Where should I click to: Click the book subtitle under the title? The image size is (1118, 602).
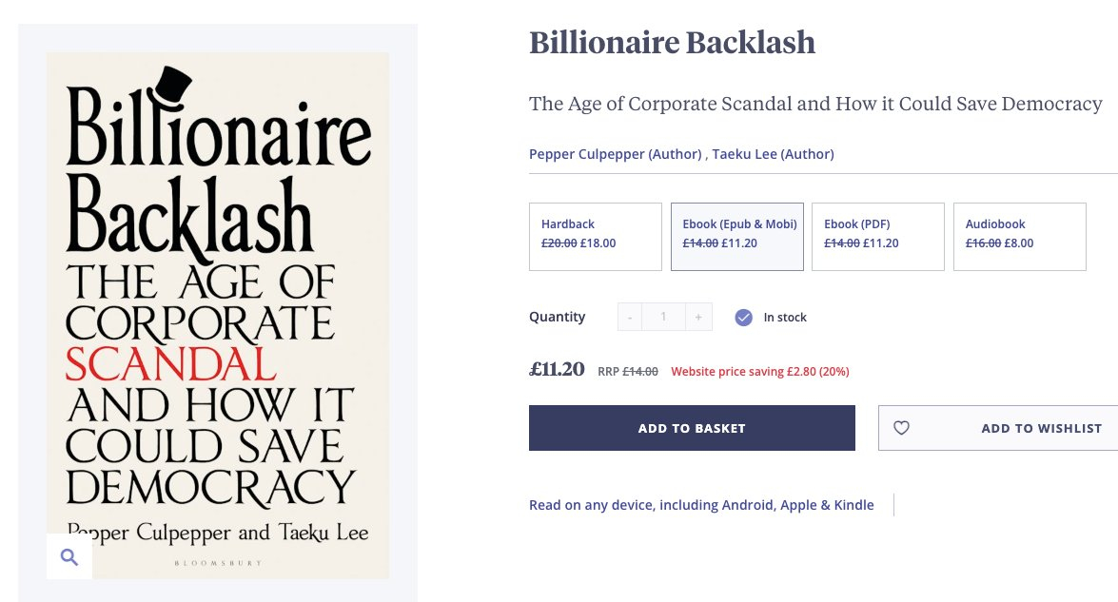(x=815, y=104)
